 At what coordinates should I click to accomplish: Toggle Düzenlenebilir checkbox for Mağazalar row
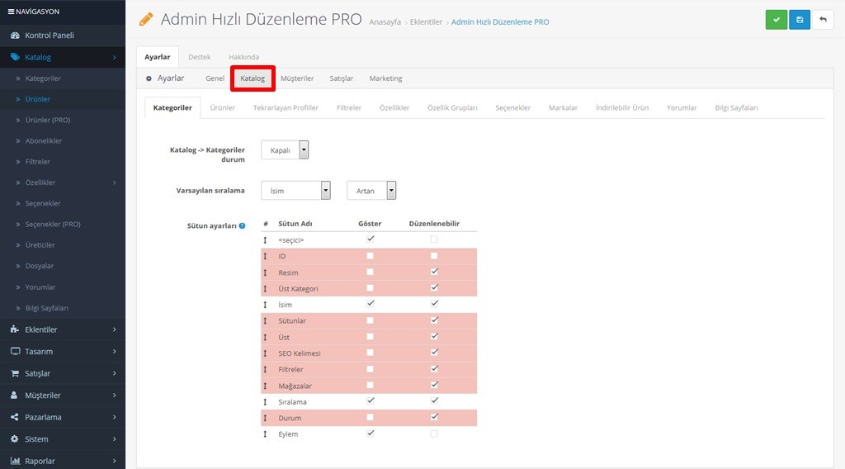tap(434, 385)
